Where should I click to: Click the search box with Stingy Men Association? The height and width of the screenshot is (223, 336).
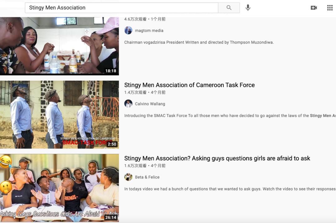121,8
